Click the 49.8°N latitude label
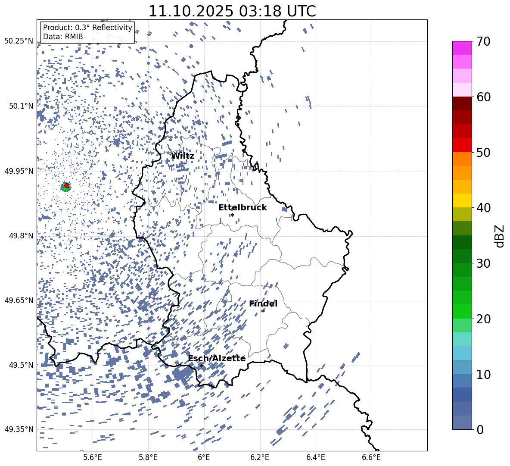 [x=21, y=236]
